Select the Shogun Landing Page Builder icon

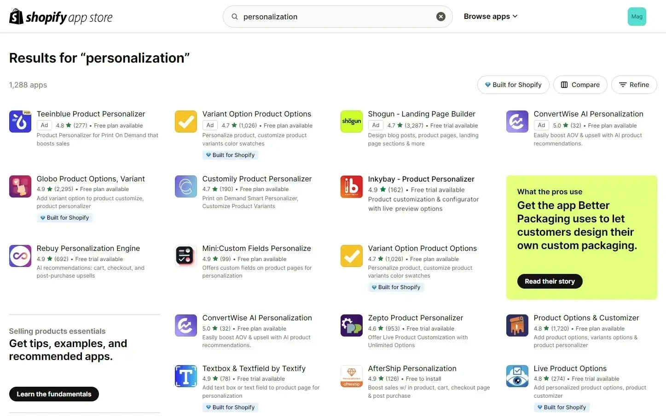[351, 121]
